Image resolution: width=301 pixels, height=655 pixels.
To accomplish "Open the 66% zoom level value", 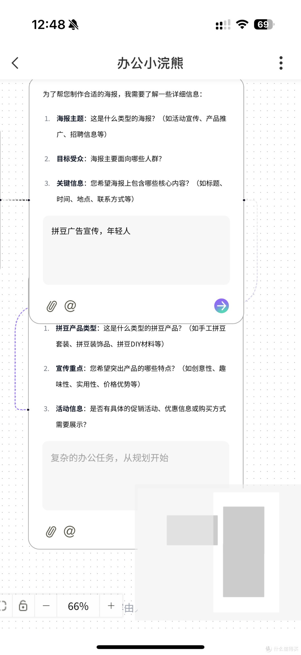I will (x=78, y=606).
